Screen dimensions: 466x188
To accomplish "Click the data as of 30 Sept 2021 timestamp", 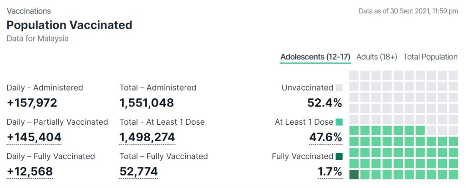I will 408,11.
